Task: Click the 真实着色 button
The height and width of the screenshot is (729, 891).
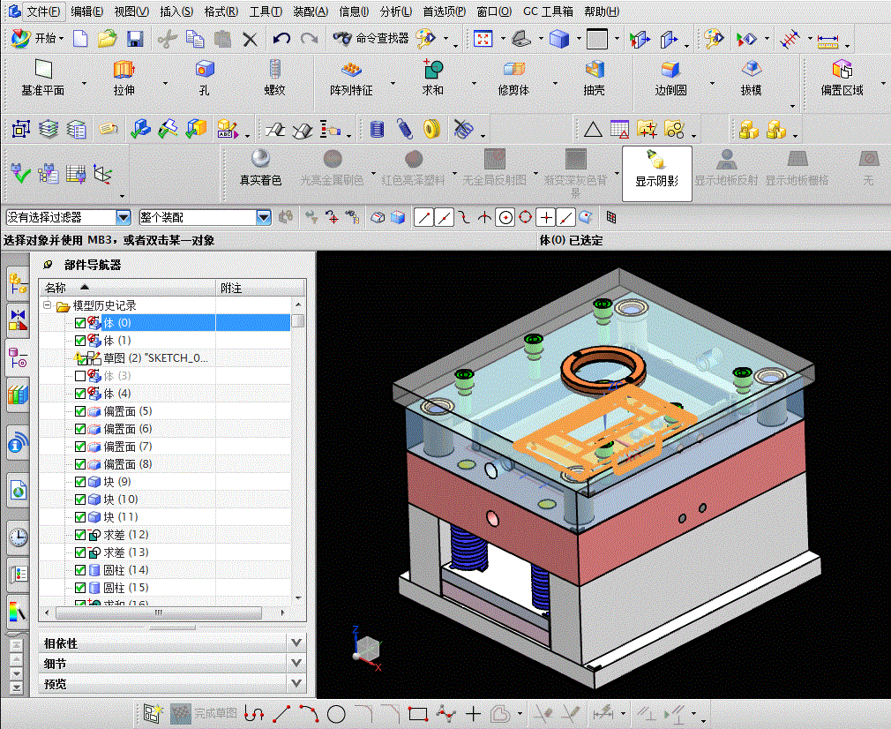Action: (260, 169)
